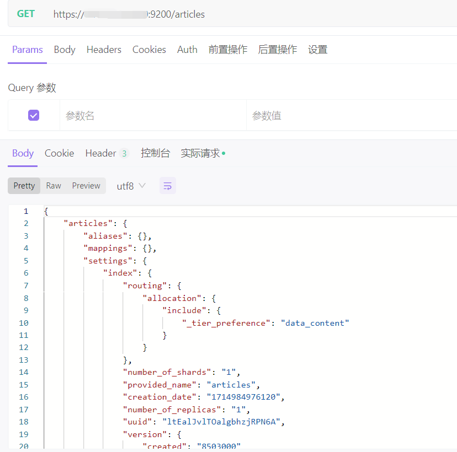
Task: Show the 控制台 console tab
Action: coord(155,153)
